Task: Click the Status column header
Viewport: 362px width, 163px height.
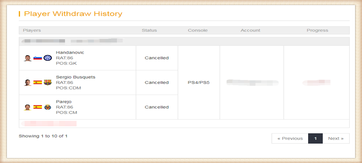Action: tap(149, 30)
